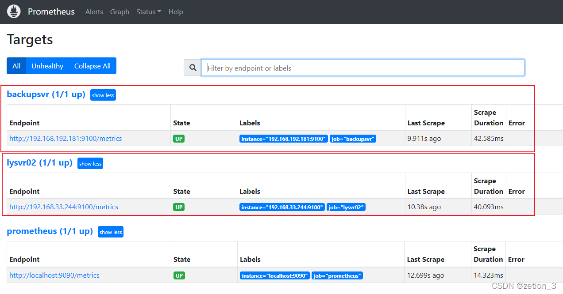Click the Targets page heading
The width and height of the screenshot is (563, 294).
(30, 39)
